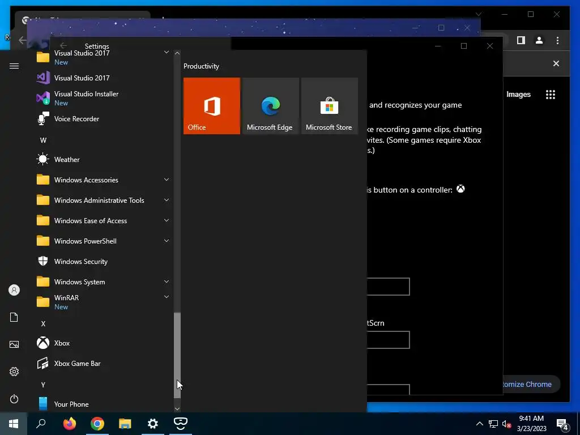The image size is (580, 435).
Task: Open Windows Security
Action: [80, 262]
